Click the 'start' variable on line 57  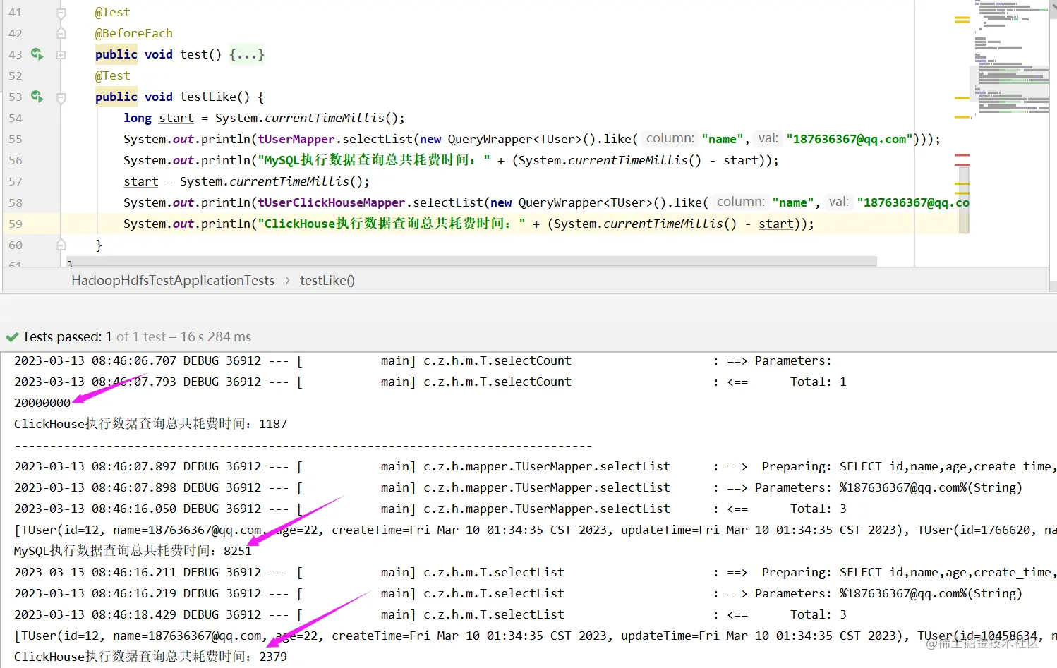(141, 181)
